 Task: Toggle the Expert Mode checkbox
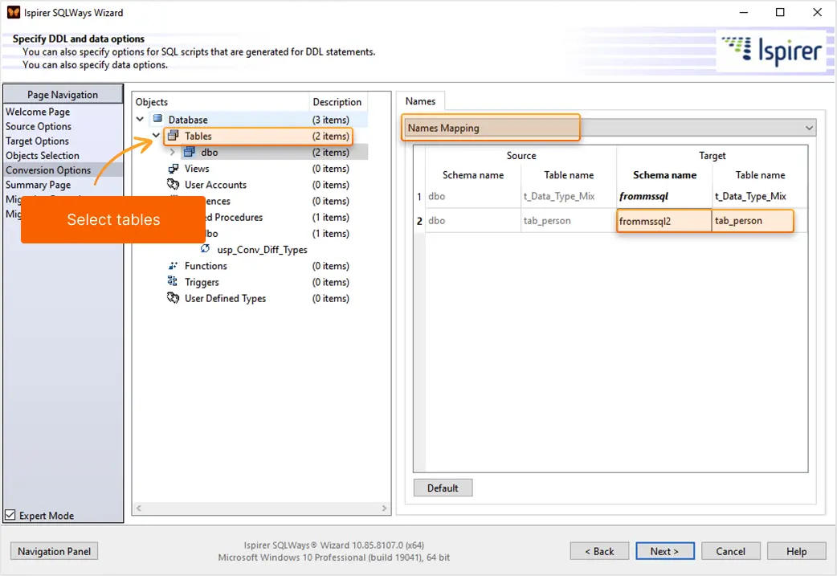(x=10, y=515)
